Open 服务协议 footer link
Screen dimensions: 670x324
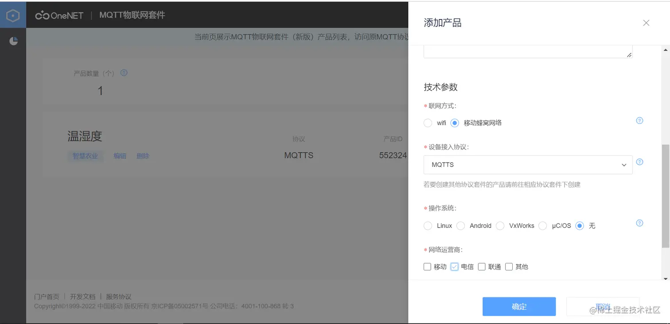118,297
